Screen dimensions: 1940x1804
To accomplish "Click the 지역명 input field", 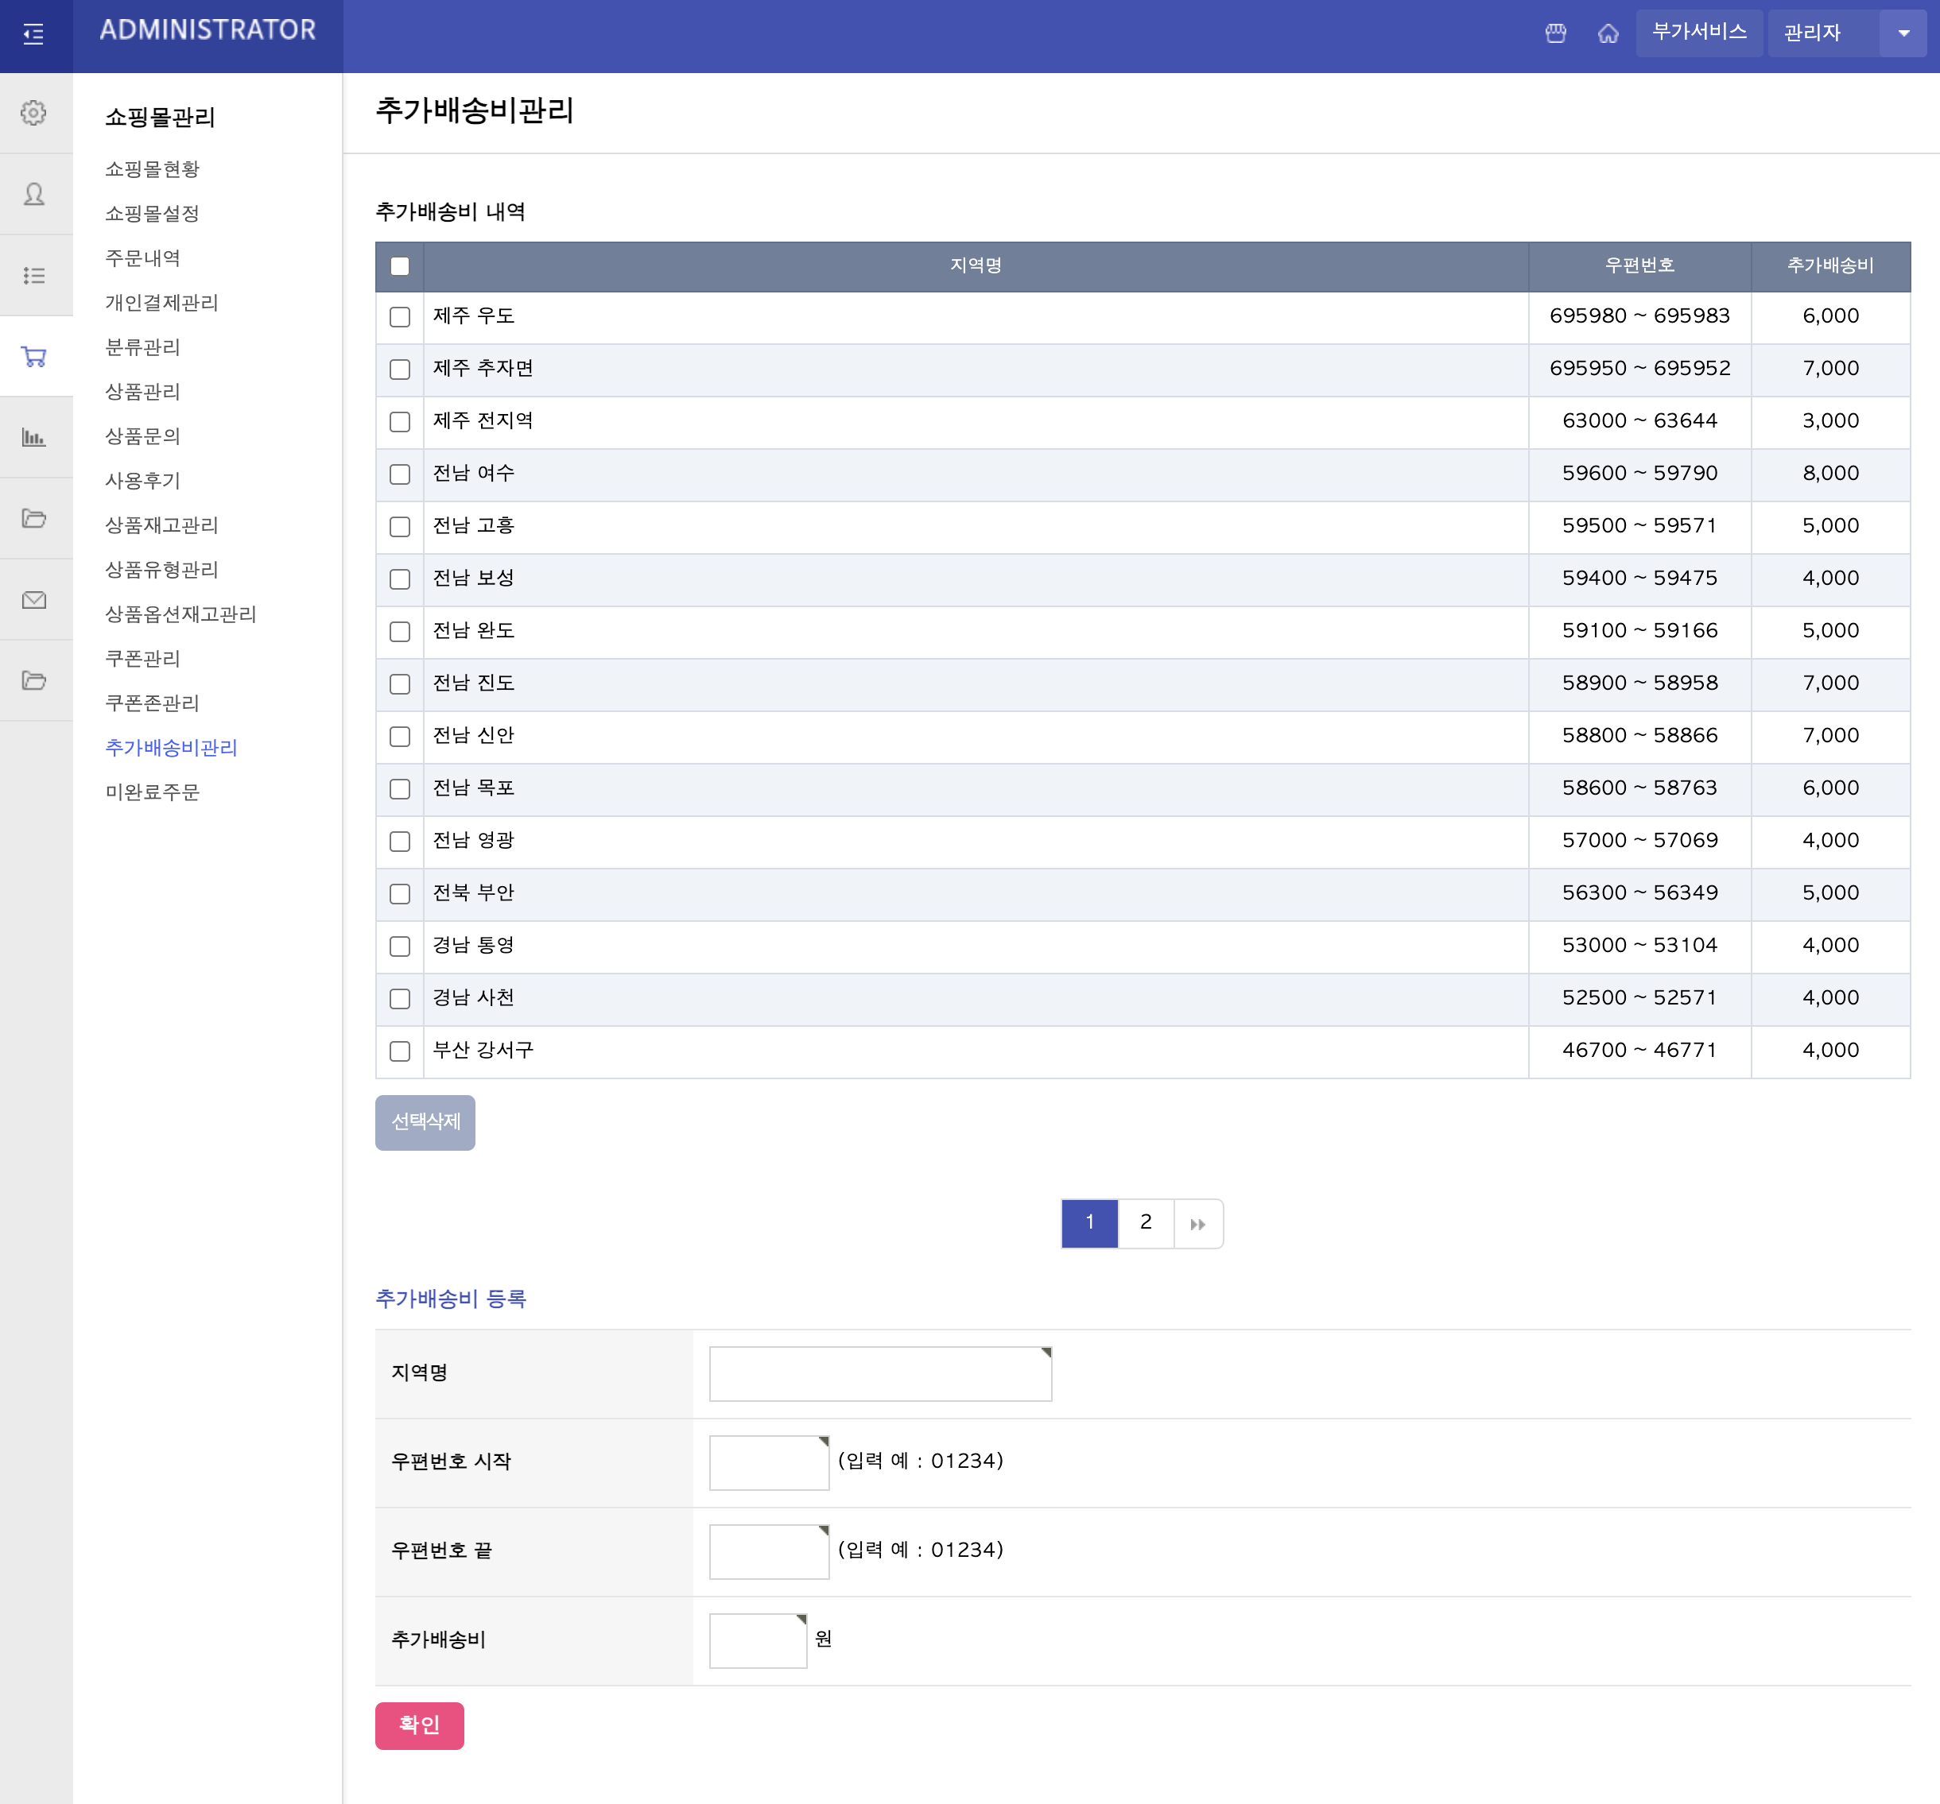I will point(879,1374).
